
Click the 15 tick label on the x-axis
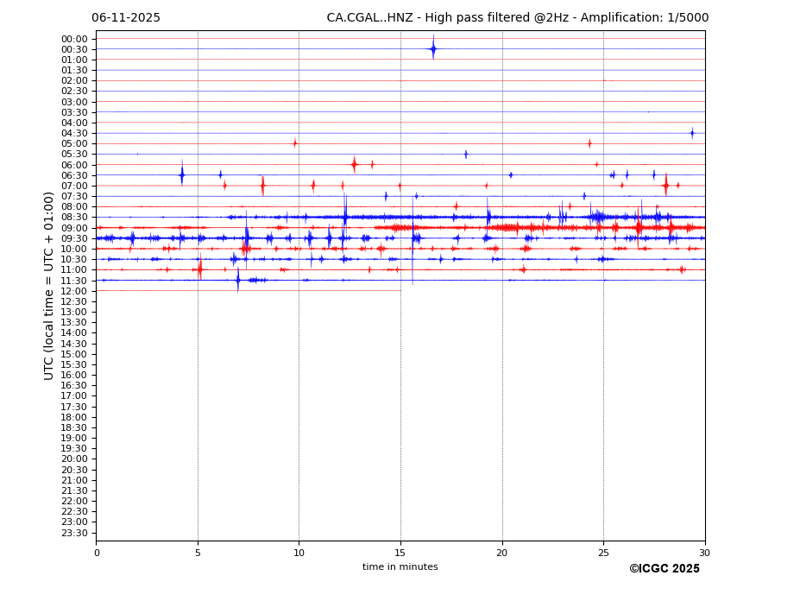[x=400, y=553]
